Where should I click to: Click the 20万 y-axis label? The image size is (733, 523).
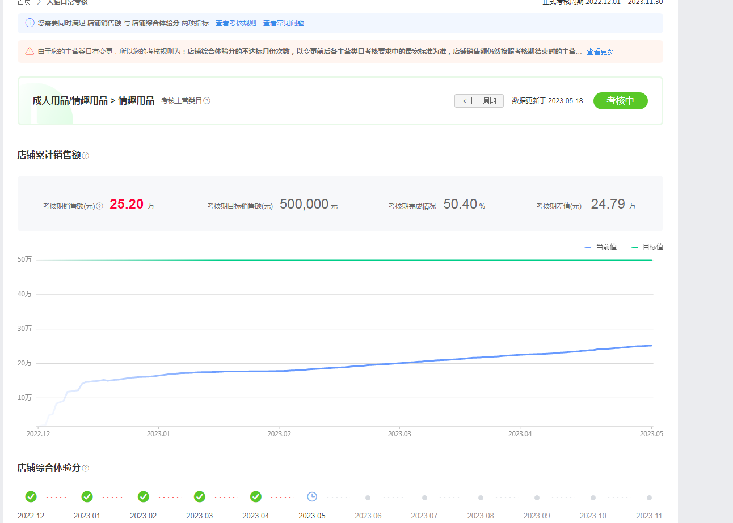[x=24, y=363]
